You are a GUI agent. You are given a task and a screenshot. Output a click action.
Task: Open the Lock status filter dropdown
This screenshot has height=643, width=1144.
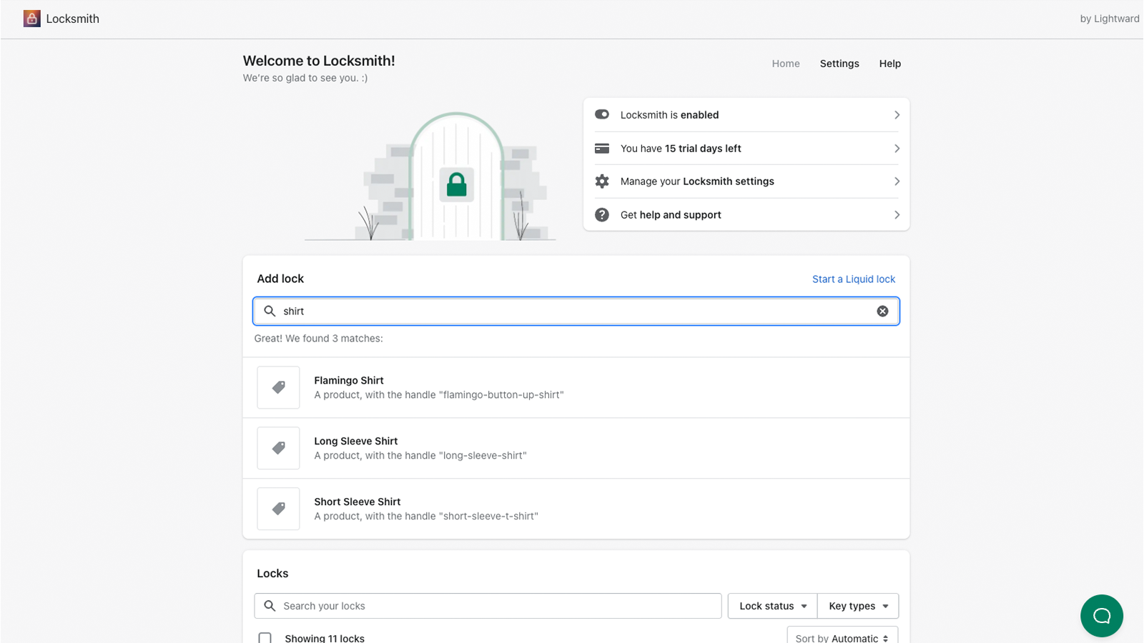click(x=771, y=605)
